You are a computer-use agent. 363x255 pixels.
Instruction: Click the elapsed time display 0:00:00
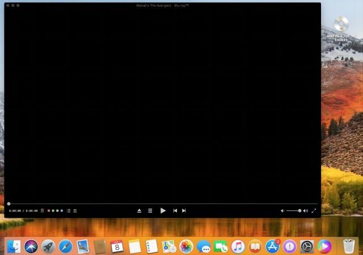(x=15, y=211)
